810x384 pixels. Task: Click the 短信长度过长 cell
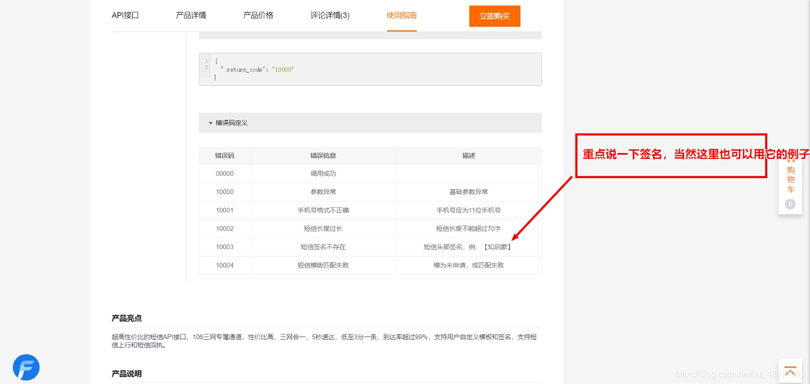click(x=323, y=228)
